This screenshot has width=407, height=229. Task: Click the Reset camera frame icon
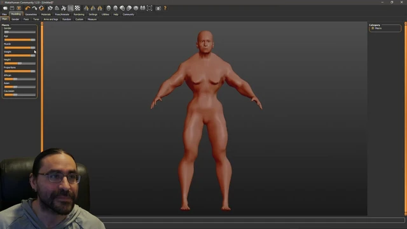click(149, 8)
